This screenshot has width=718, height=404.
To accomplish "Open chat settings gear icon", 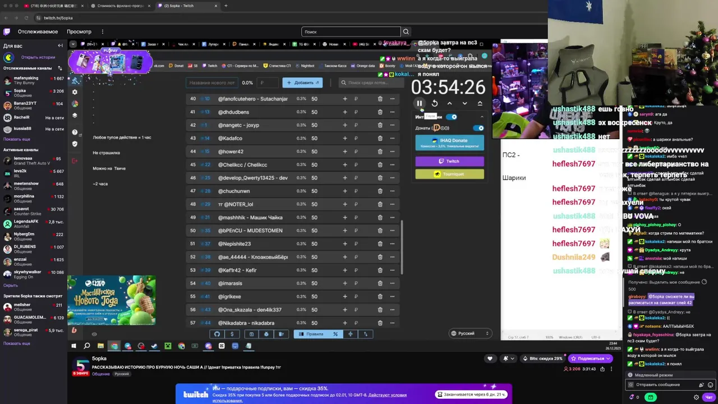I will [697, 397].
